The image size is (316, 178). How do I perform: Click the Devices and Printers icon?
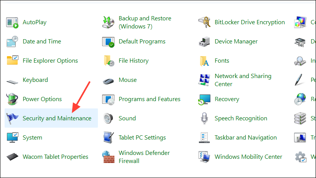click(300, 42)
